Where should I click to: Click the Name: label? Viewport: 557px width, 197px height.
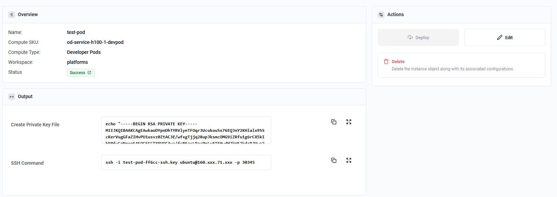[15, 32]
